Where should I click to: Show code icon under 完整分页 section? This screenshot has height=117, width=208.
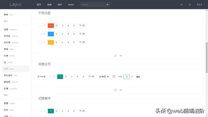click(x=121, y=90)
